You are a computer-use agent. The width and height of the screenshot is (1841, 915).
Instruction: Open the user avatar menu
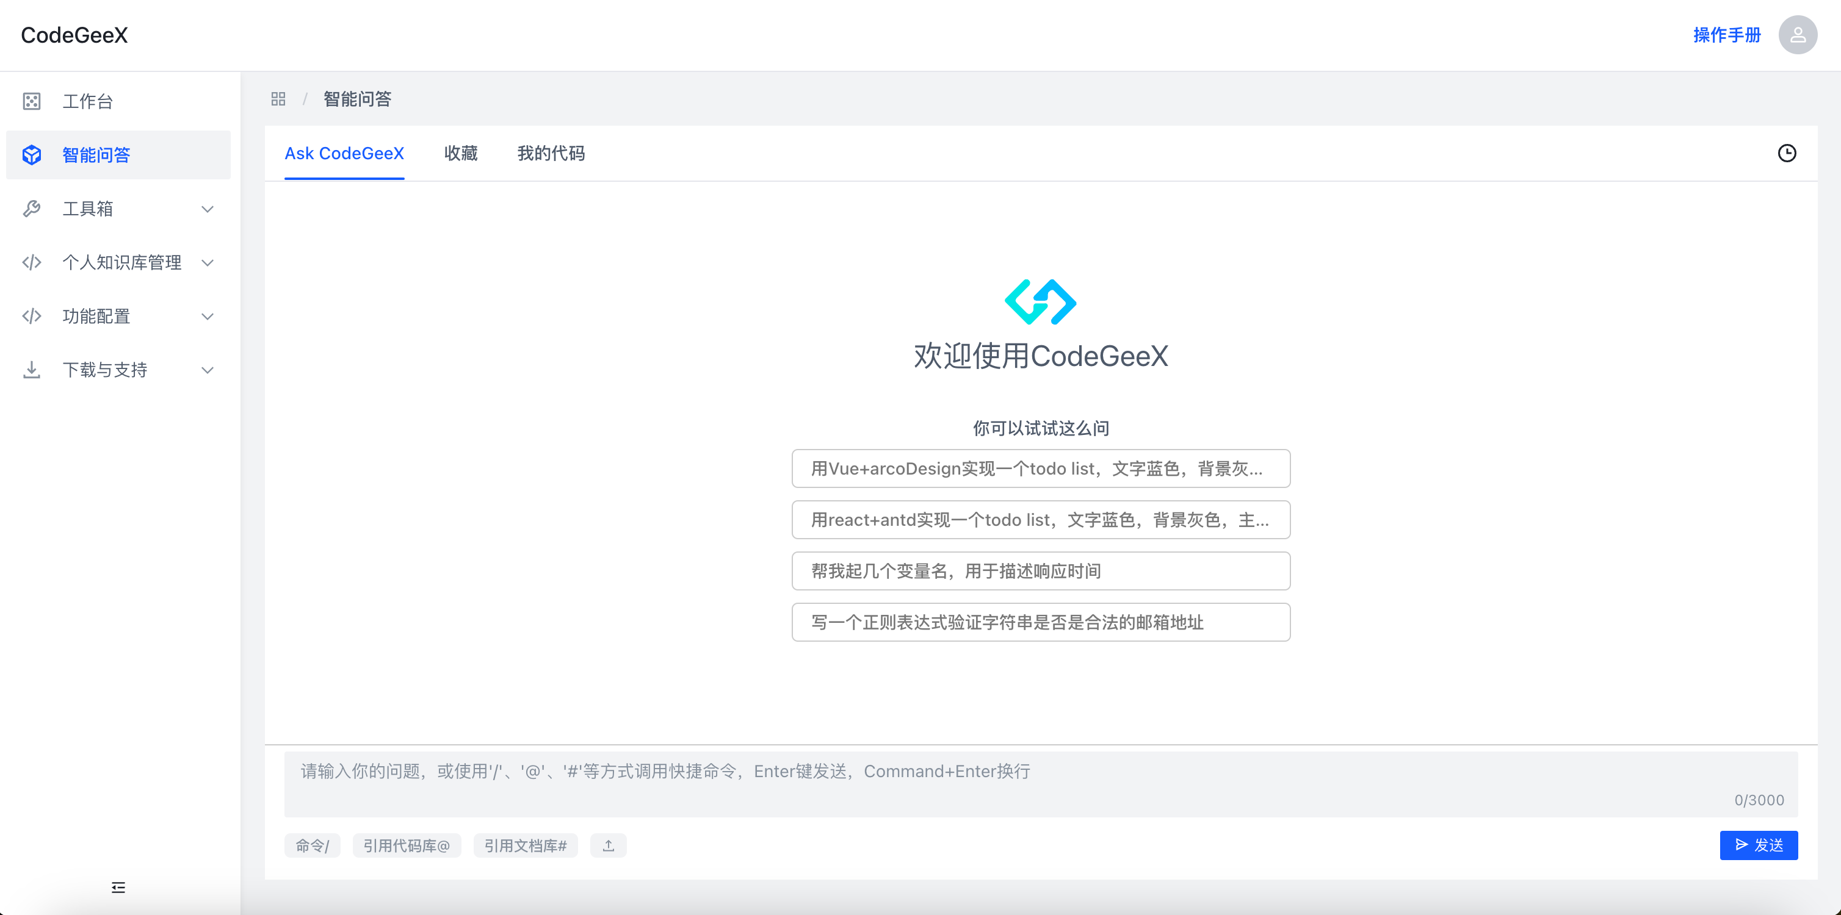pos(1798,35)
